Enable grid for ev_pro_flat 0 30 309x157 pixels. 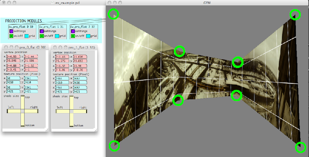point(26,36)
